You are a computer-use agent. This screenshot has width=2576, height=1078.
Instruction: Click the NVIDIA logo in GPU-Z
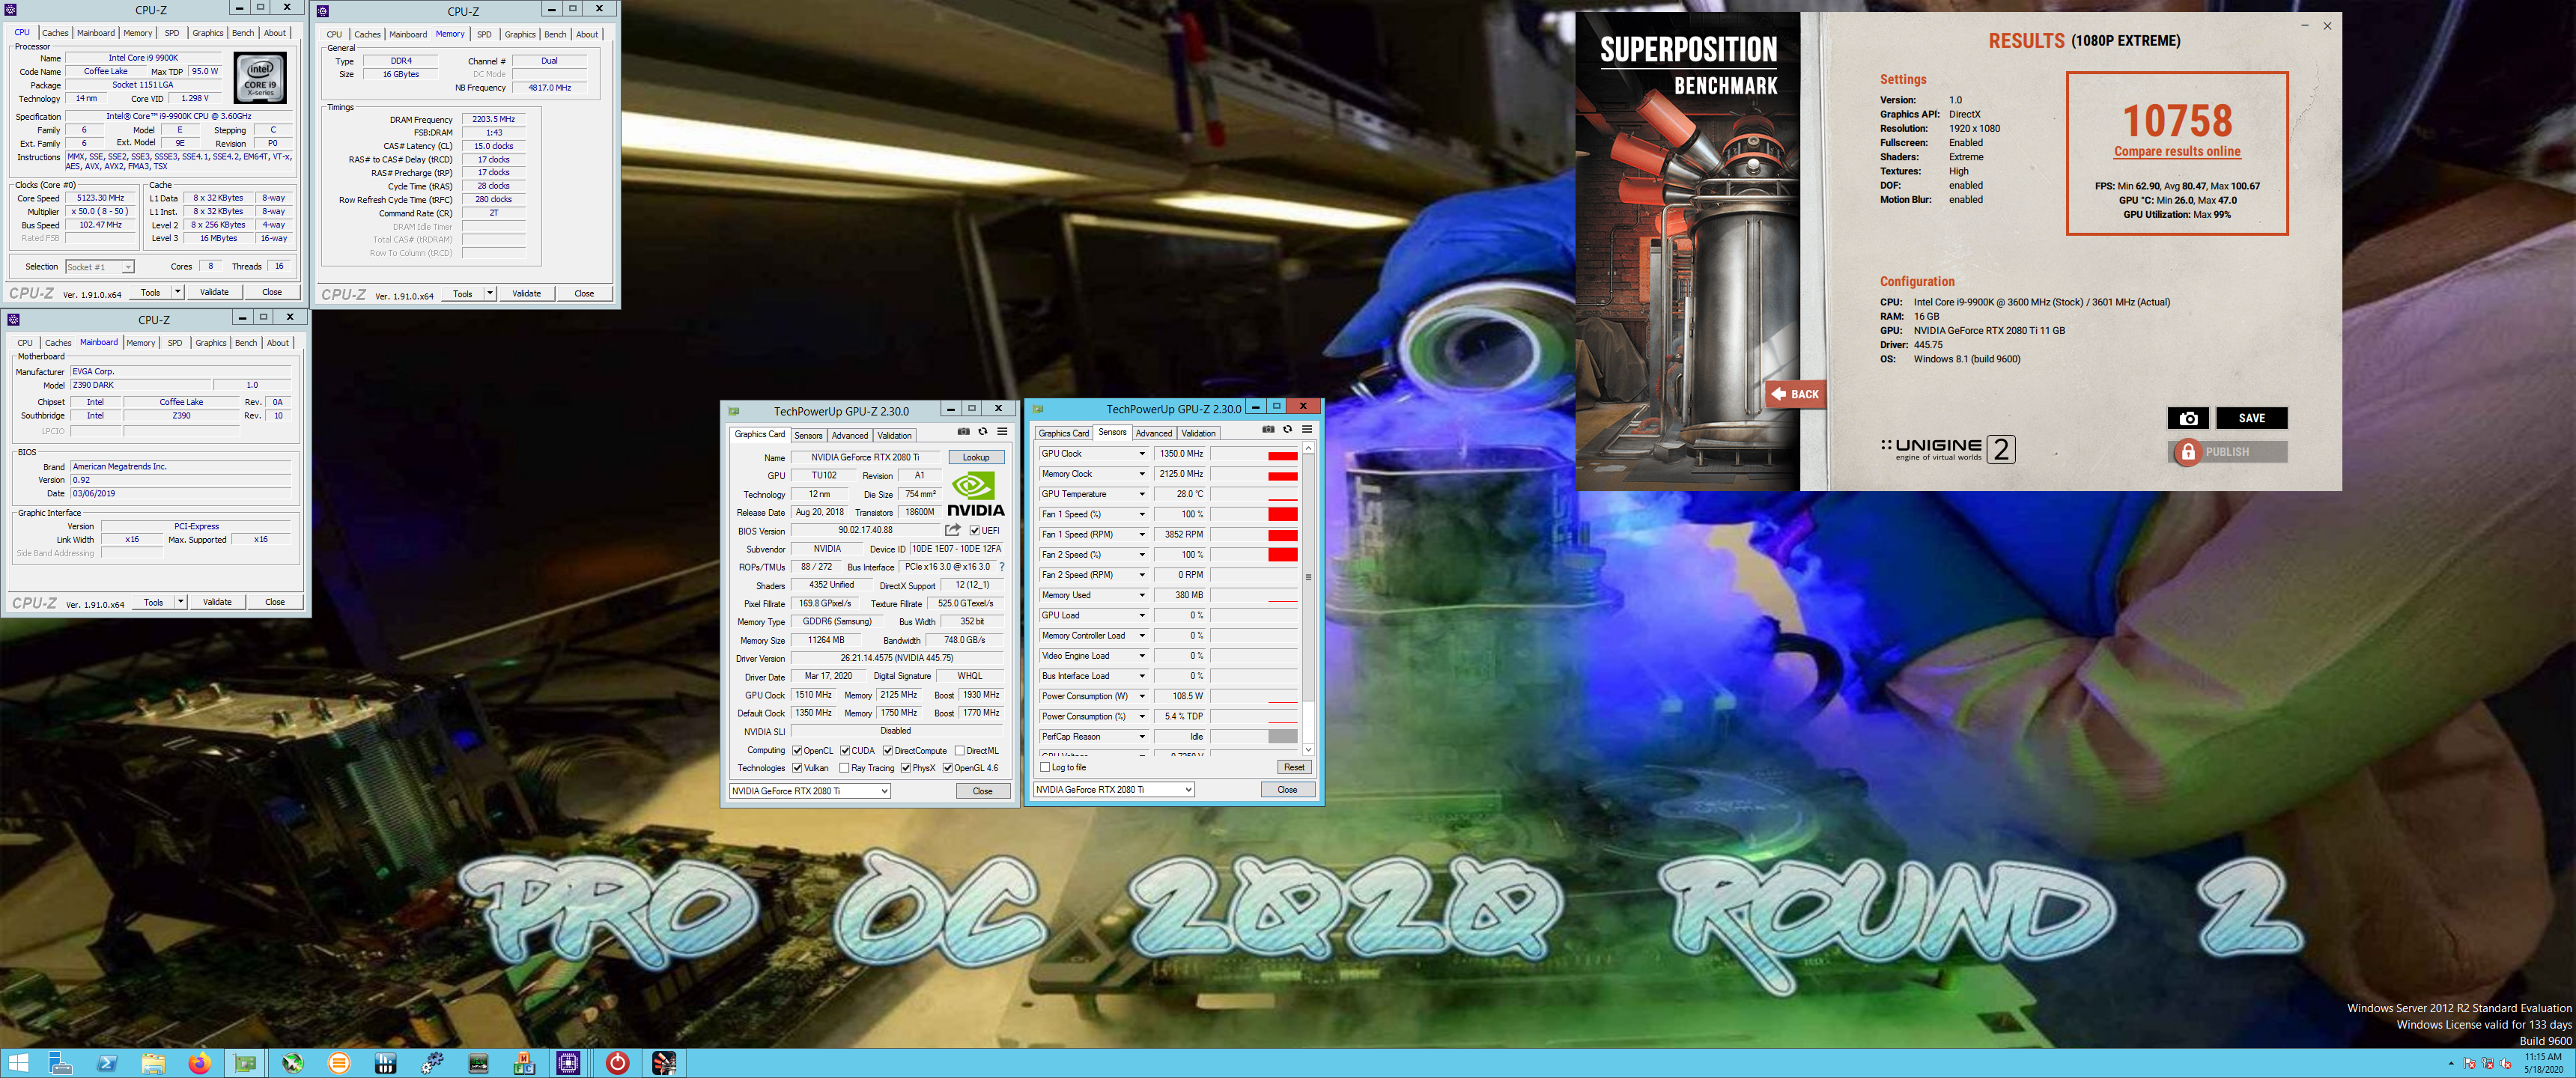975,495
